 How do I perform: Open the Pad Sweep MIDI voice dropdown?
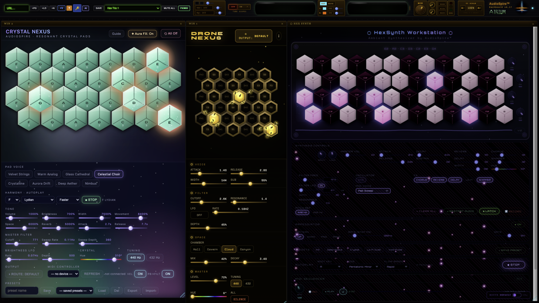pos(373,191)
